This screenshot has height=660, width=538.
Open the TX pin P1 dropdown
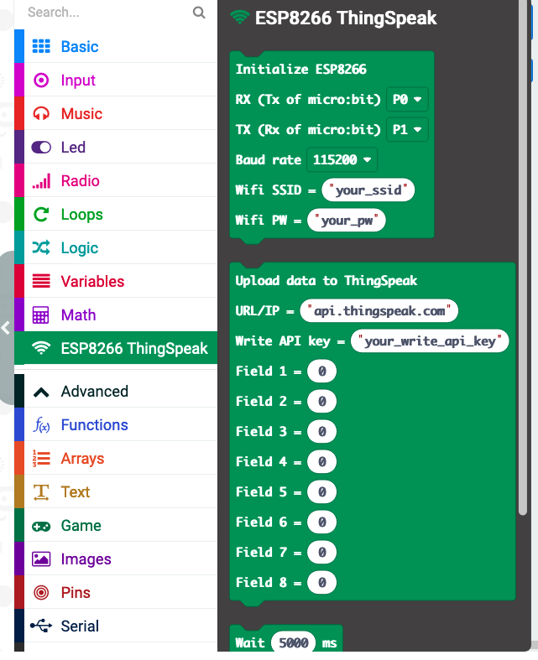(x=407, y=130)
